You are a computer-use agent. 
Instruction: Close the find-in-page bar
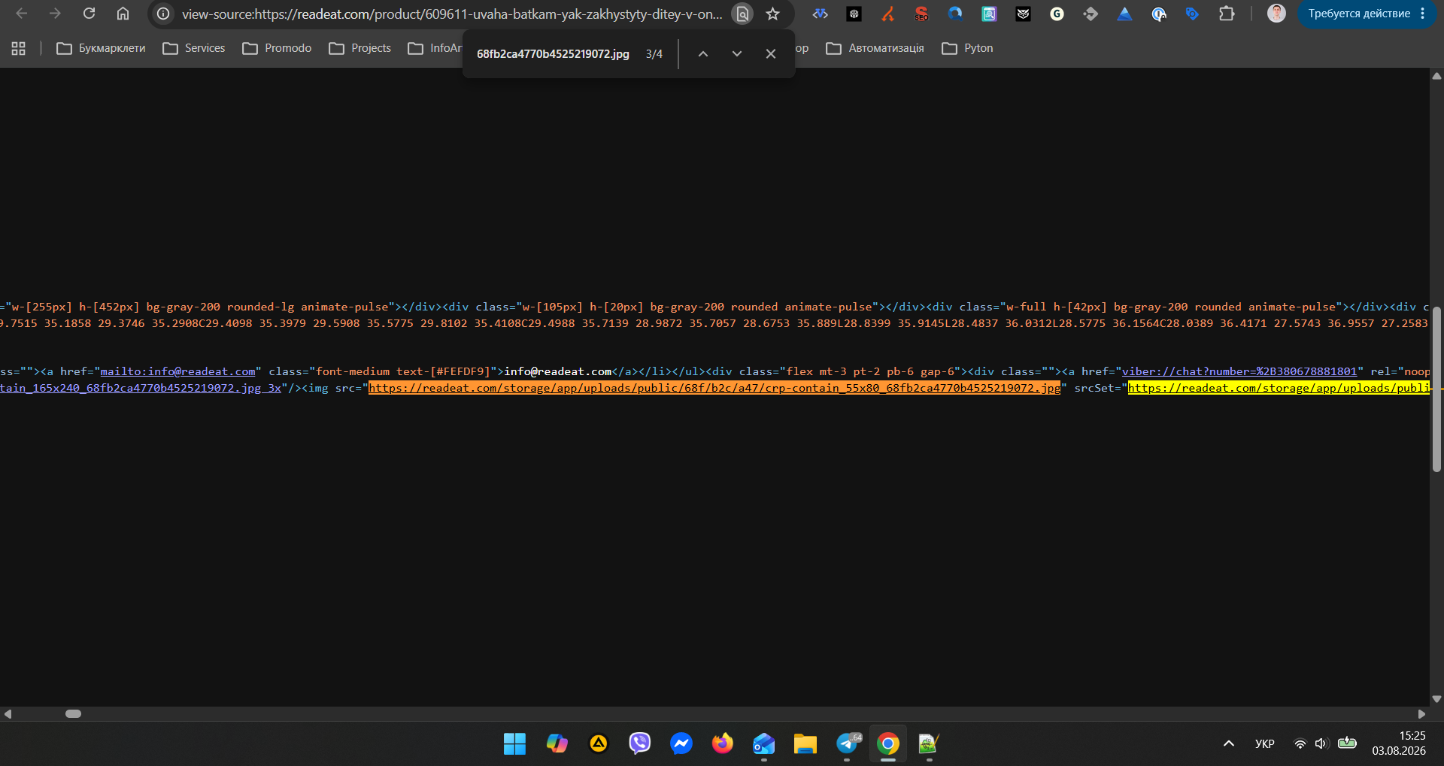[x=770, y=54]
